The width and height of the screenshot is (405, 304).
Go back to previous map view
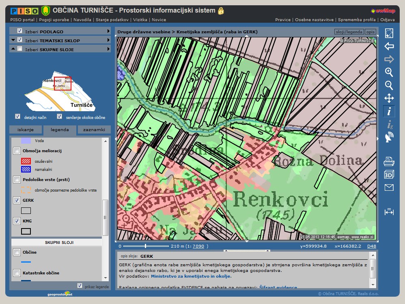[x=389, y=46]
